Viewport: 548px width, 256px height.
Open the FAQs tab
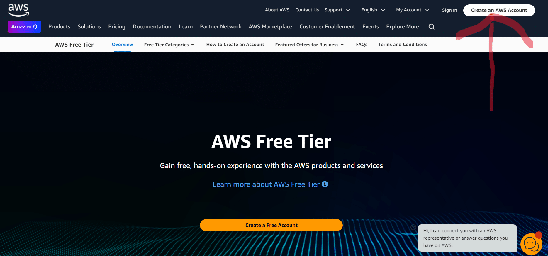362,45
